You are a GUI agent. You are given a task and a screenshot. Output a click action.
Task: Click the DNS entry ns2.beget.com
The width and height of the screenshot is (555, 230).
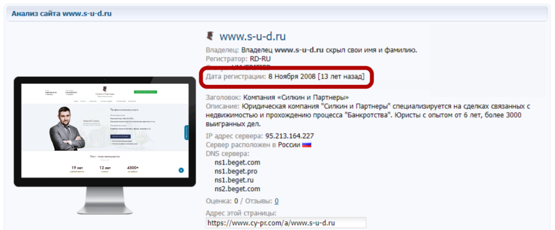[237, 189]
